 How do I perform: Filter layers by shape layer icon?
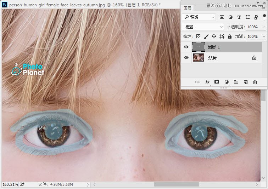tap(247, 17)
